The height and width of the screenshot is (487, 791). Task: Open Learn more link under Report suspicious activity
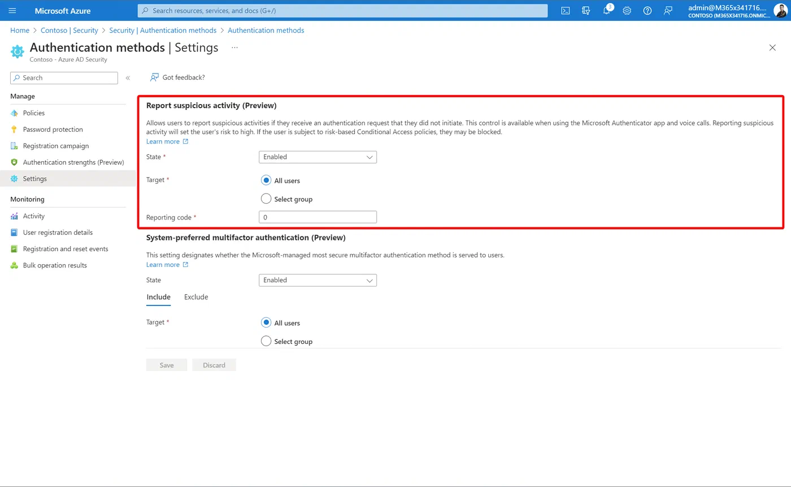pos(167,141)
